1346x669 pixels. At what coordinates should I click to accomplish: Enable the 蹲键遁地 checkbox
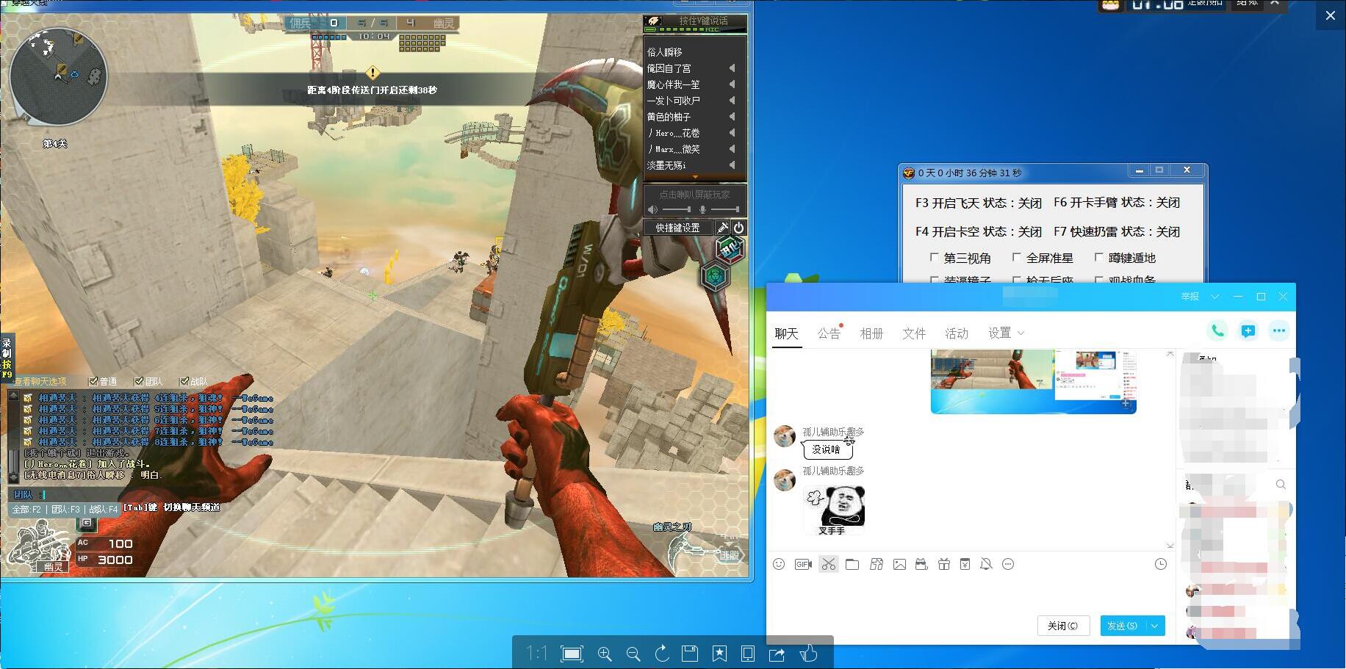(1098, 258)
